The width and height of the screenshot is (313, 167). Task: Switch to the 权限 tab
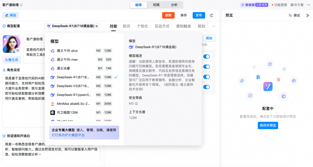(156, 5)
